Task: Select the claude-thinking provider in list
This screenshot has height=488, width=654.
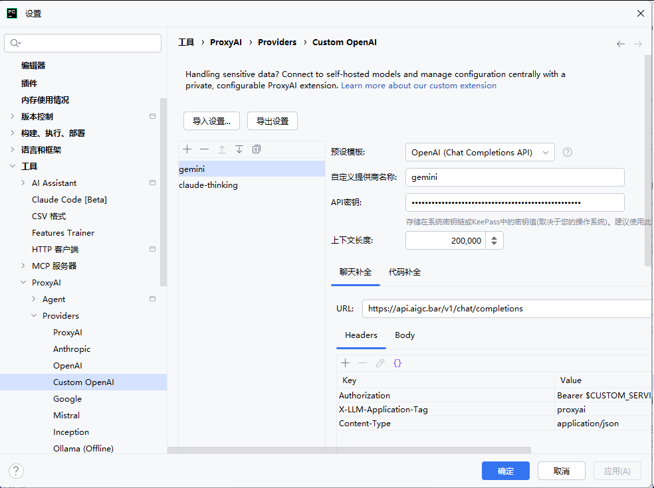Action: point(251,185)
